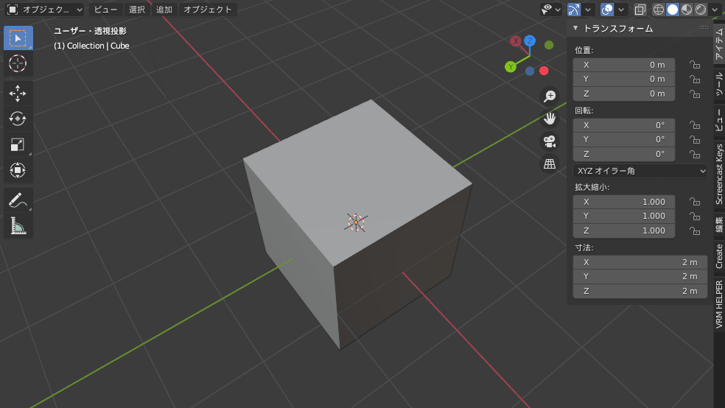The width and height of the screenshot is (725, 408).
Task: Click the negative Z blue gizmo dot
Action: click(x=530, y=71)
